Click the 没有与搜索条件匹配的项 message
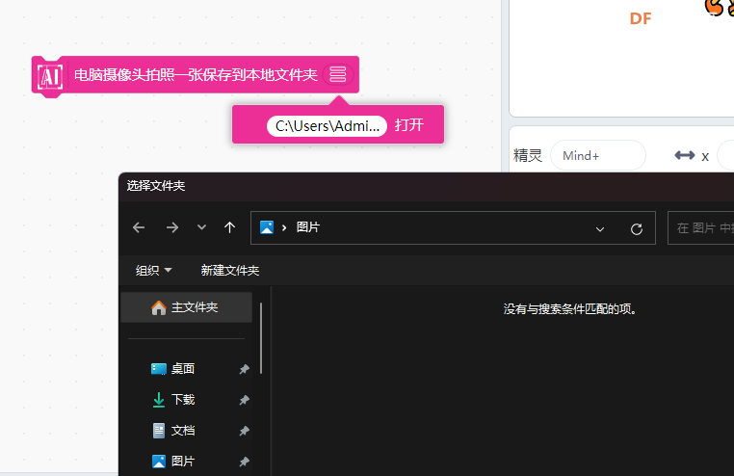734x476 pixels. coord(569,309)
